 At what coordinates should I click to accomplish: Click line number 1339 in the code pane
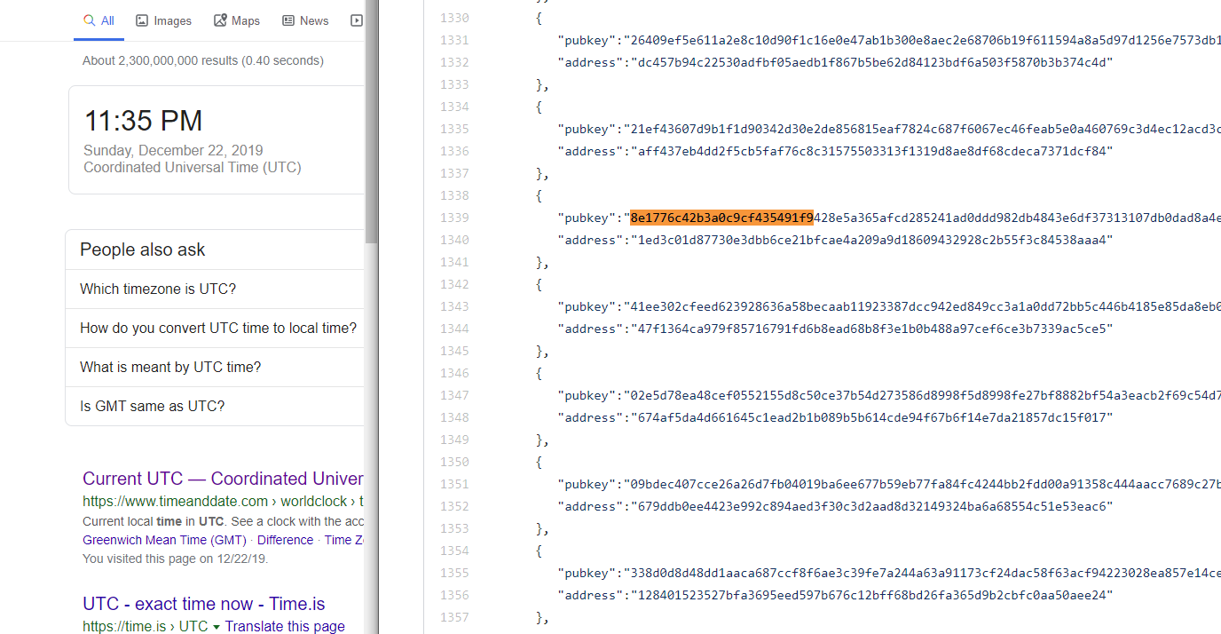454,217
